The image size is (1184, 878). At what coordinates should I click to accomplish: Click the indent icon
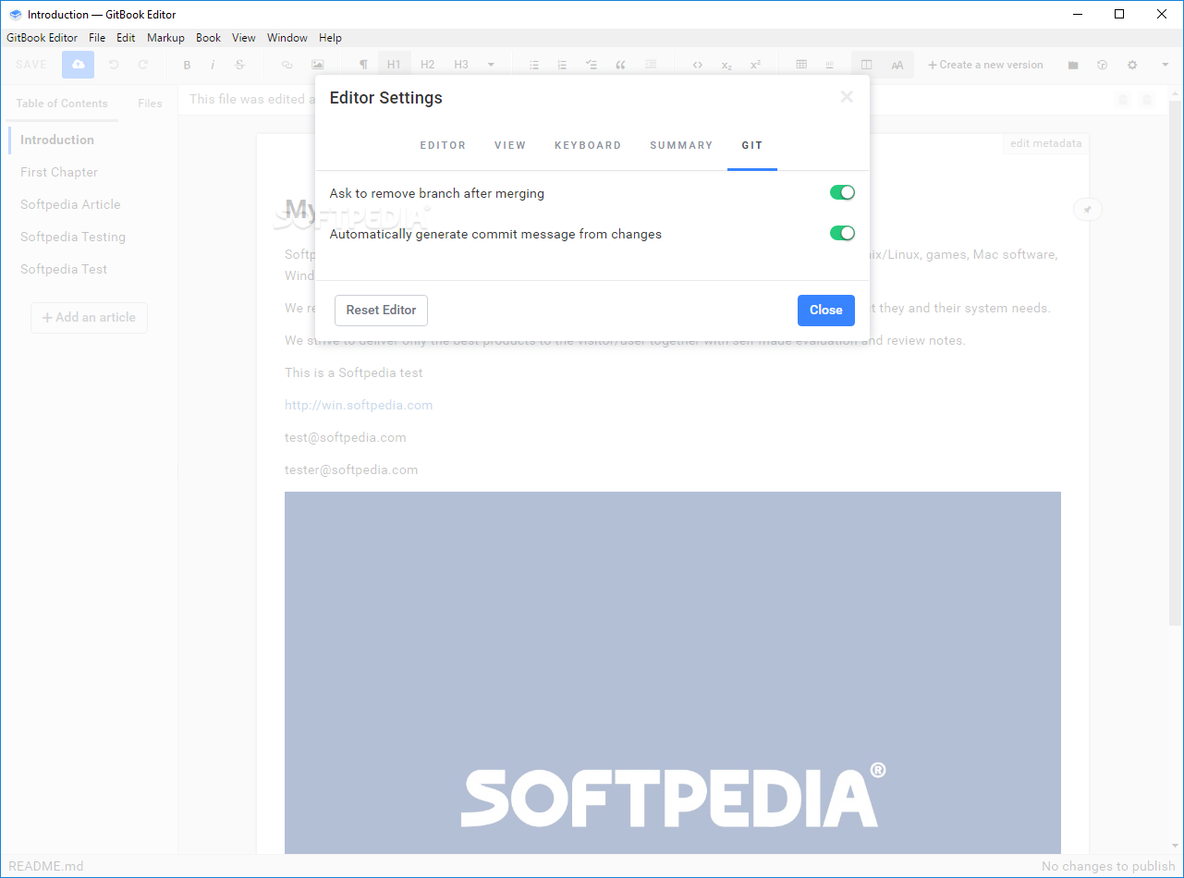(x=651, y=65)
